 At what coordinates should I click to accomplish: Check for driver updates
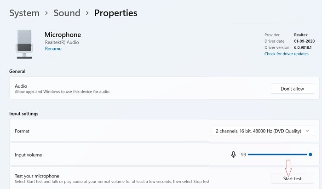[286, 54]
